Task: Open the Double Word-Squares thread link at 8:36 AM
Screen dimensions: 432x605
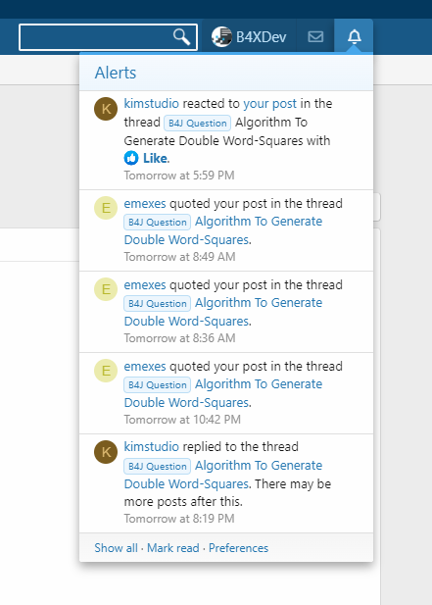Action: pyautogui.click(x=223, y=312)
